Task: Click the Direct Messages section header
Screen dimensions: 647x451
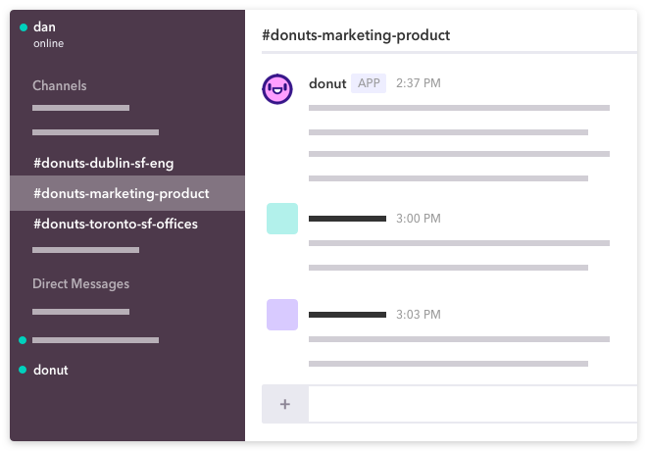Action: click(80, 283)
